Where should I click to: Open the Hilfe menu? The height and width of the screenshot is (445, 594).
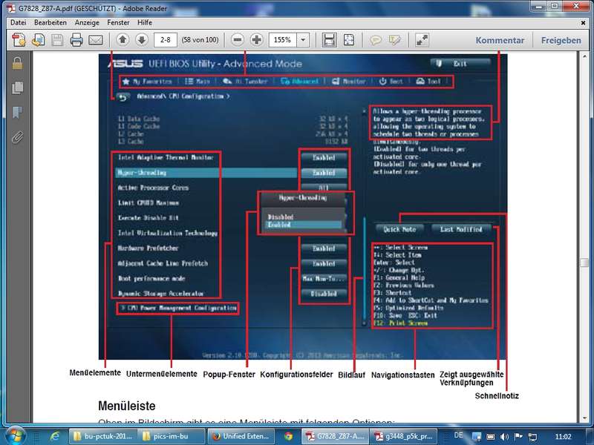(x=145, y=22)
